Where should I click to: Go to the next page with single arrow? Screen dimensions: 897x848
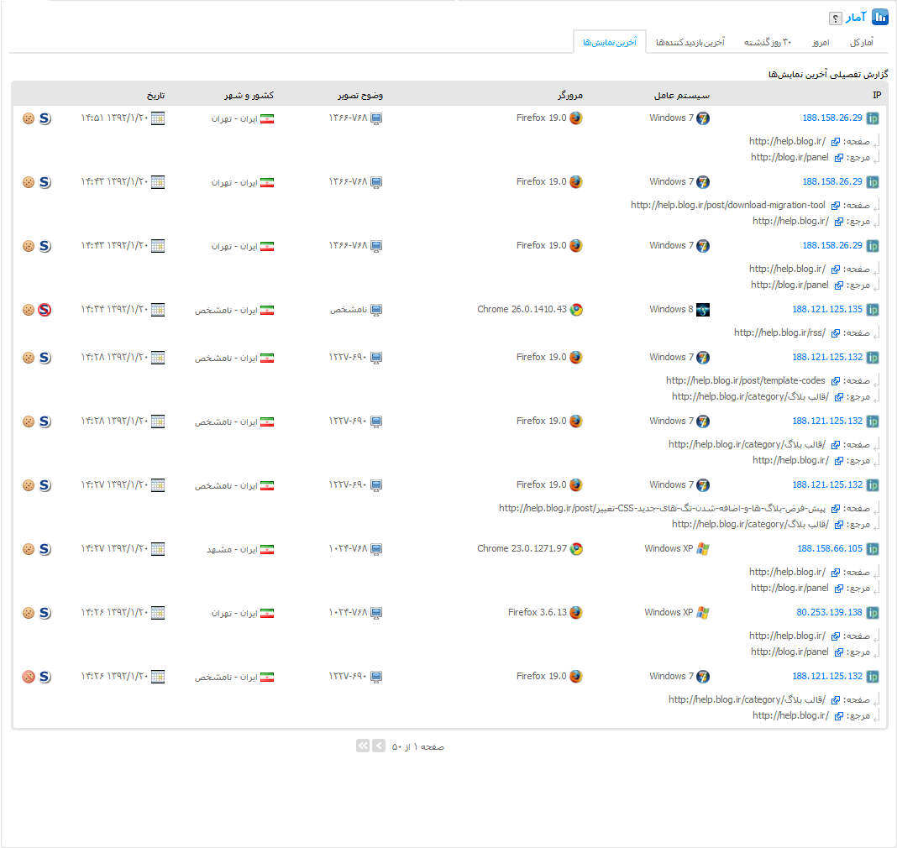(x=379, y=746)
